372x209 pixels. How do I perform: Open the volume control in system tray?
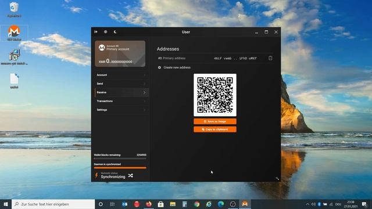[x=313, y=204]
